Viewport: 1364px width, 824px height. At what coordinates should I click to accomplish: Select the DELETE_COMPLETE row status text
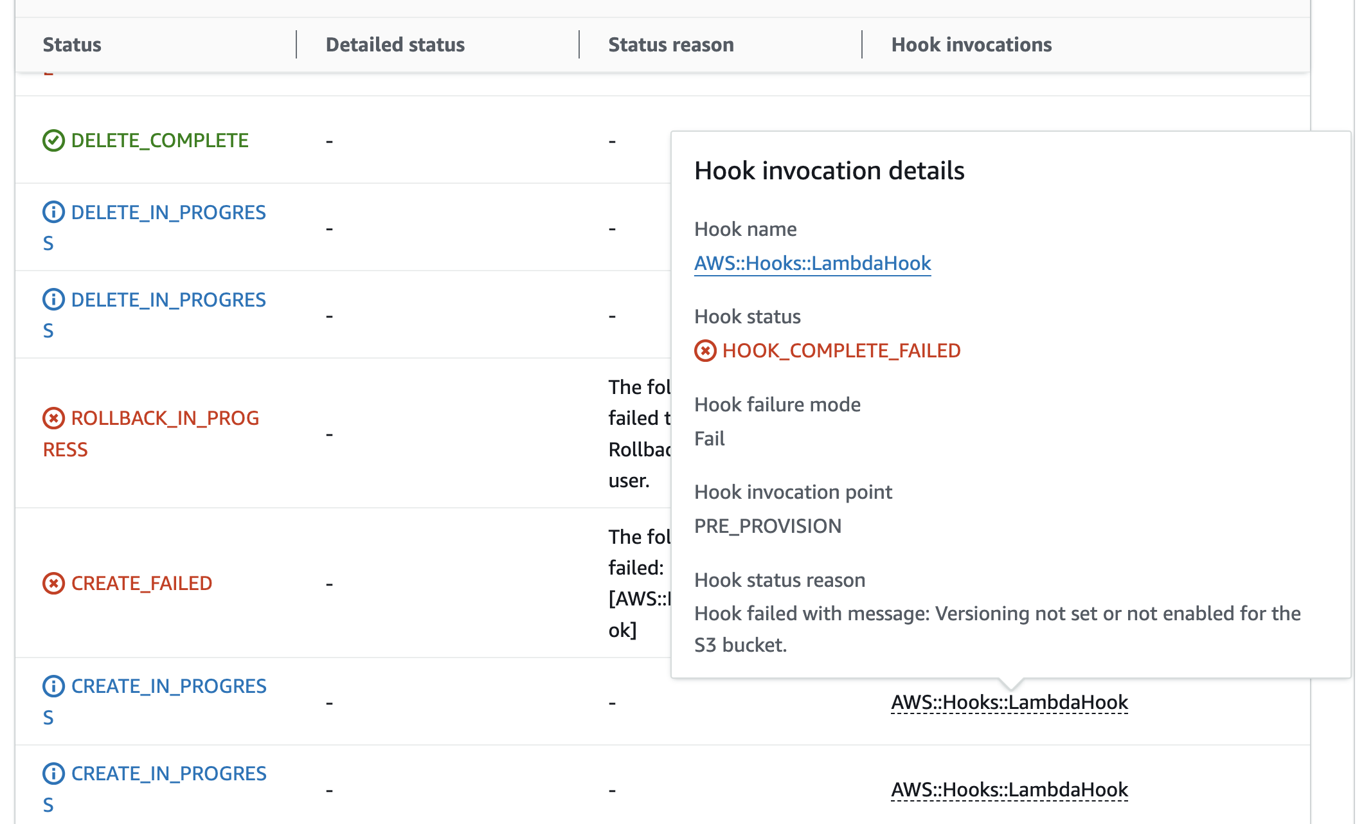[x=159, y=140]
